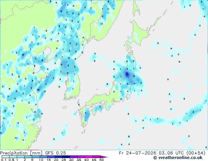Click the 1–2 mm legend color box

coord(21,157)
